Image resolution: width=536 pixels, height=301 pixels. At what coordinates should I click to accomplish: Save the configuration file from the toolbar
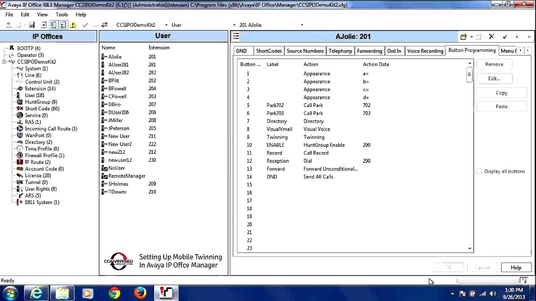(32, 25)
